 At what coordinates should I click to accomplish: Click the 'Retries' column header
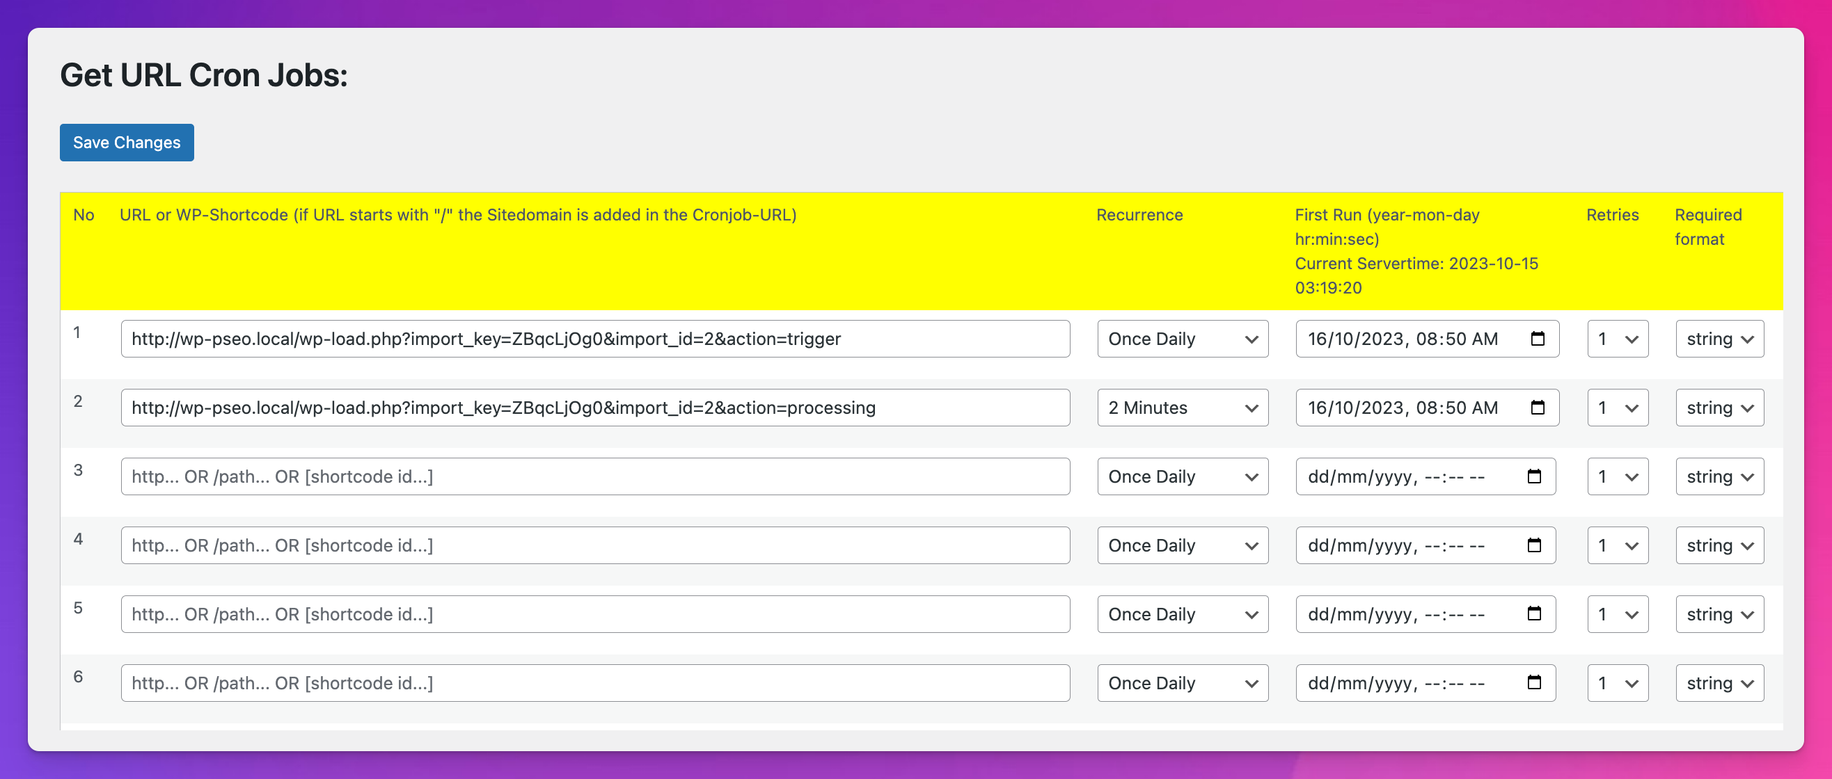point(1612,215)
